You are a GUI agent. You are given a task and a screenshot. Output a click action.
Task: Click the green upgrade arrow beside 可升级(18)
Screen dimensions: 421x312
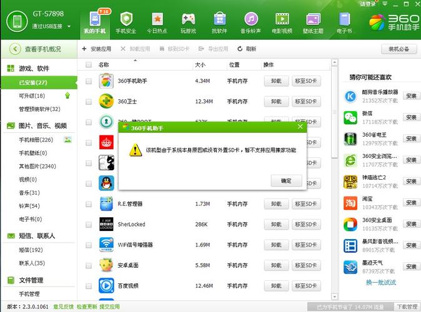point(67,95)
